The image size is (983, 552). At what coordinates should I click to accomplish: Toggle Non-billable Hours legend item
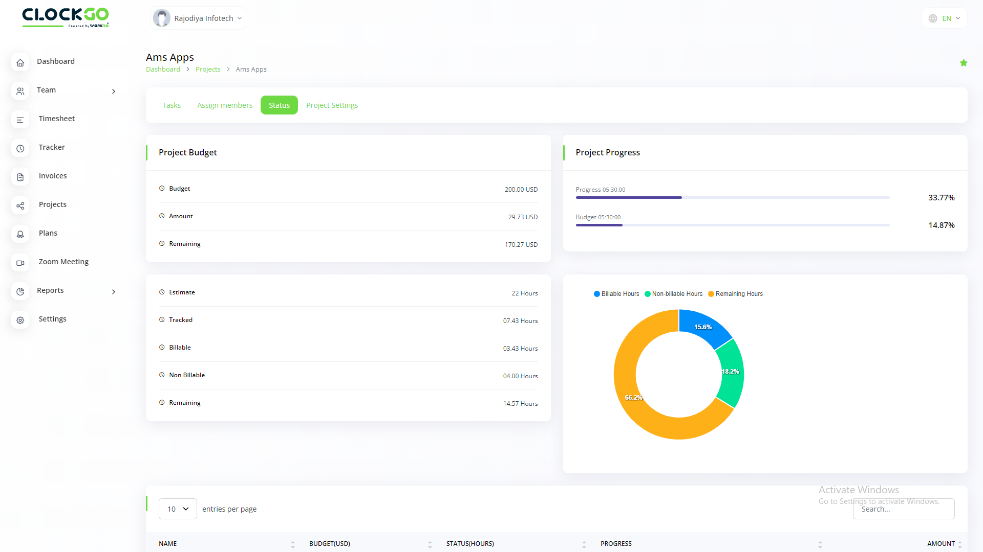click(x=673, y=294)
